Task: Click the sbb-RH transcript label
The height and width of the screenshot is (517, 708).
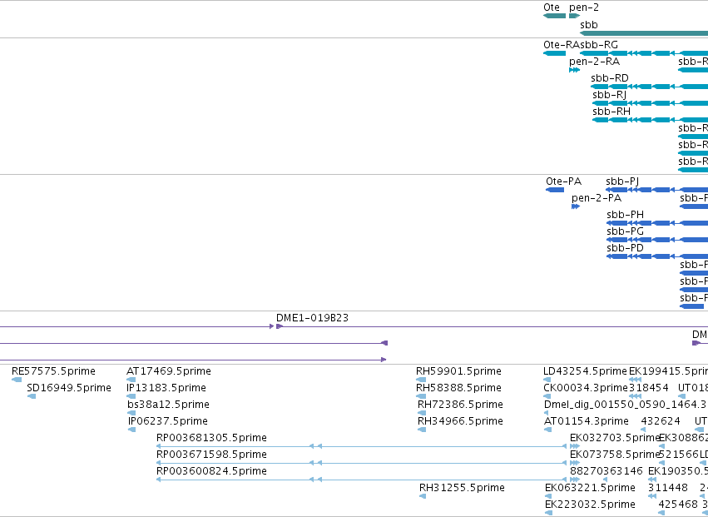Action: pyautogui.click(x=611, y=112)
